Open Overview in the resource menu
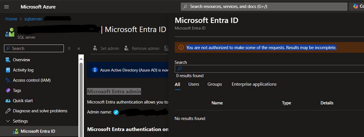The height and width of the screenshot is (137, 364). pos(21,60)
